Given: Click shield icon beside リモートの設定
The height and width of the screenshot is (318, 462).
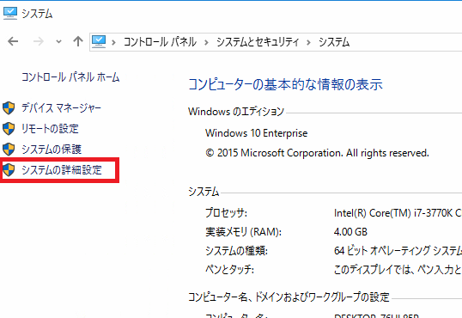Looking at the screenshot, I should [x=9, y=129].
